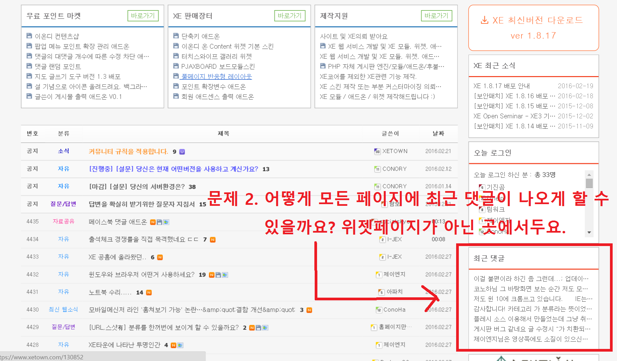
Task: Click the file icon next to 이온디 컨텐츠샵
Action: [29, 36]
